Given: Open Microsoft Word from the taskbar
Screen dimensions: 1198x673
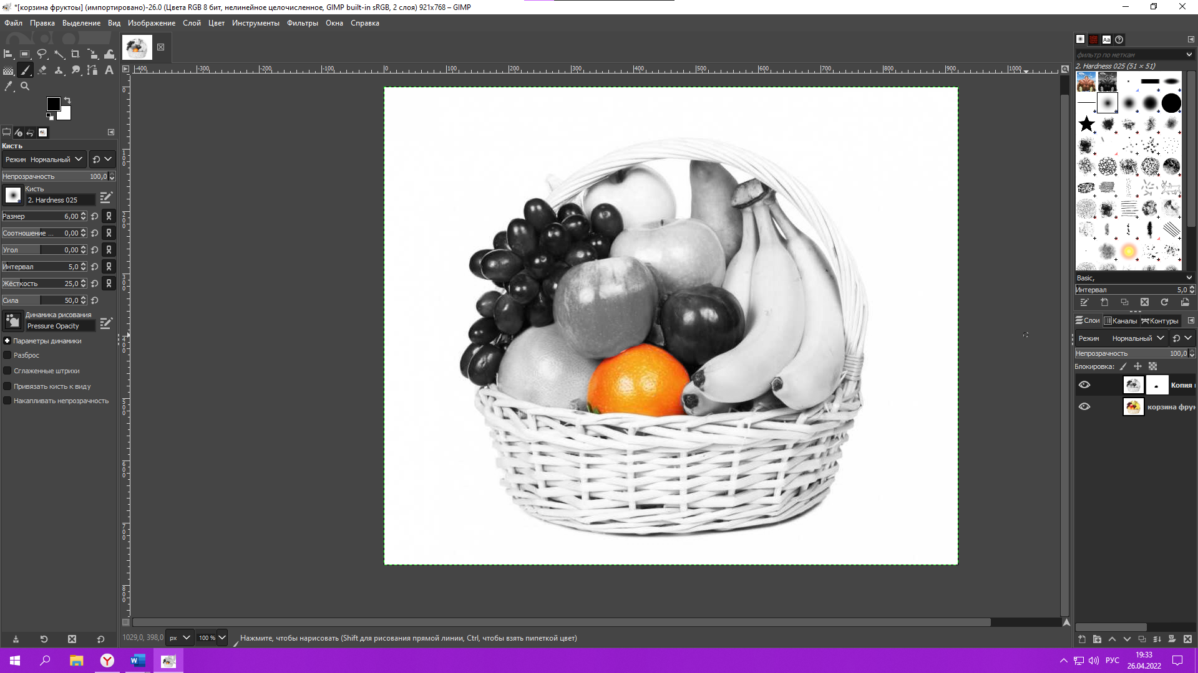Looking at the screenshot, I should point(138,661).
